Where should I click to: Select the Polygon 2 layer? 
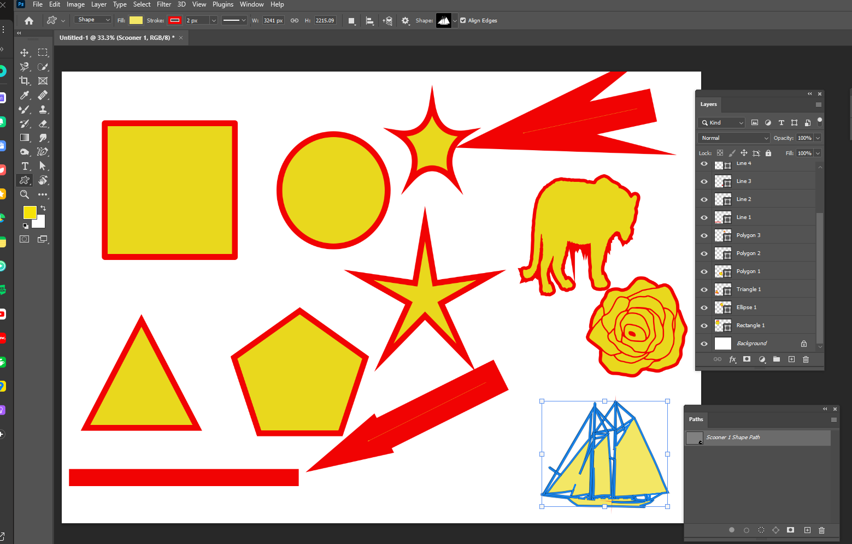(x=764, y=253)
